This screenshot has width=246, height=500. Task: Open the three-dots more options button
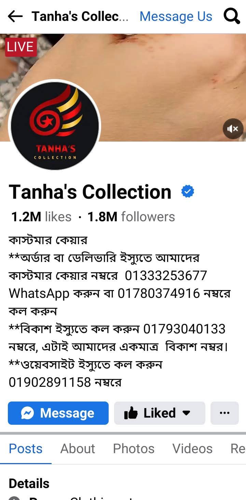224,413
